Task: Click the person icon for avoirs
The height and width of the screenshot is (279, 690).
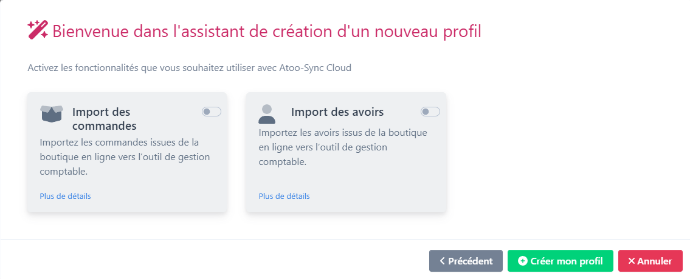Action: point(267,114)
